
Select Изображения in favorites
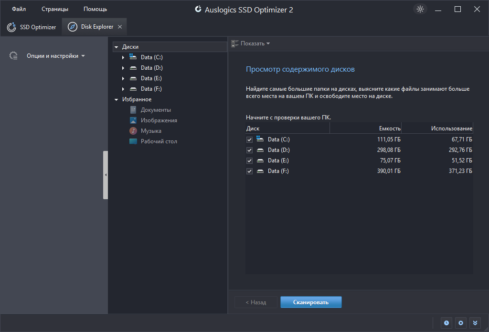(x=159, y=120)
